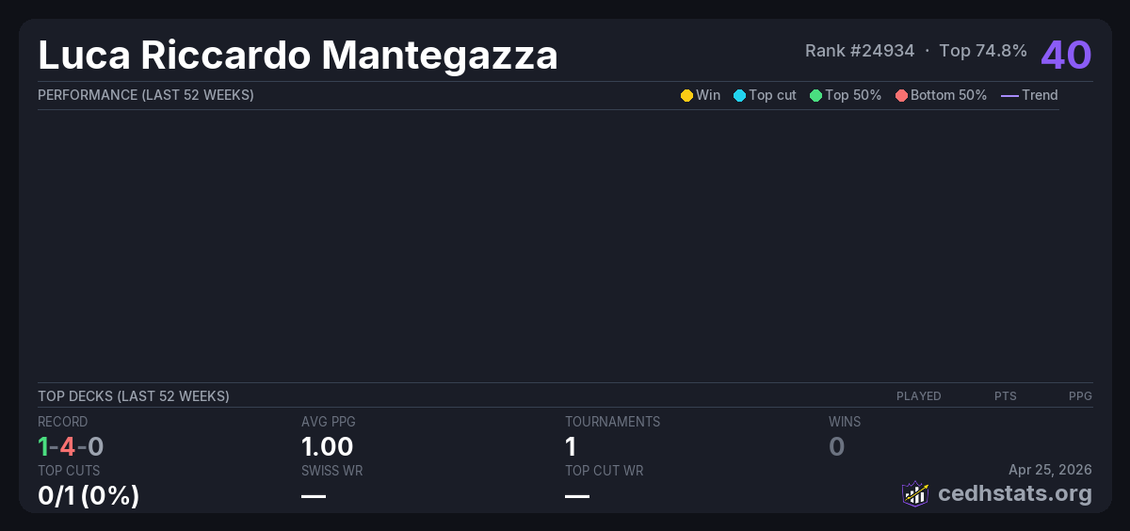Image resolution: width=1130 pixels, height=531 pixels.
Task: Click the Rank #24934 text
Action: pyautogui.click(x=860, y=51)
